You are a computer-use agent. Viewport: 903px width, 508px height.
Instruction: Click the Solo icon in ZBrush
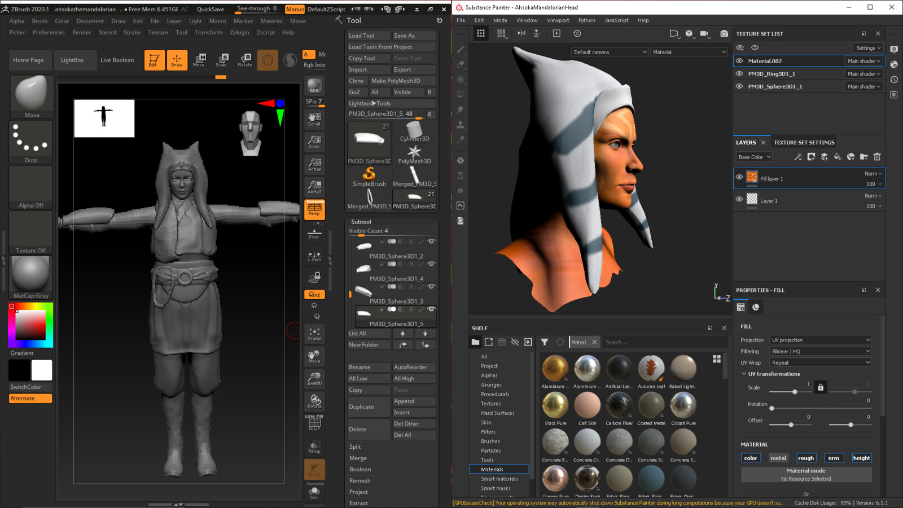(314, 493)
